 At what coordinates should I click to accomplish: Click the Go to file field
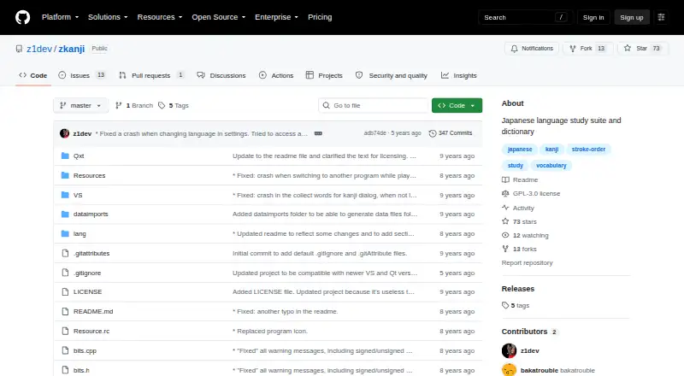[374, 106]
